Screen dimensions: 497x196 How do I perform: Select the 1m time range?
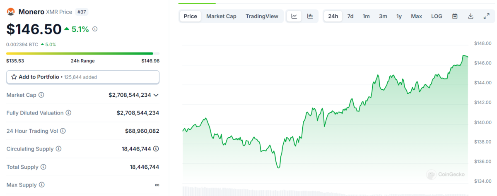pos(366,16)
